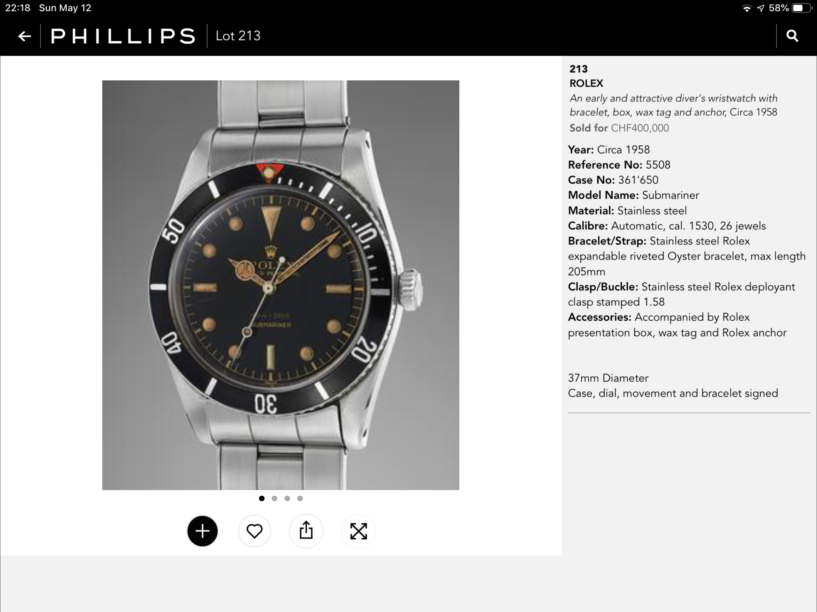This screenshot has width=817, height=612.
Task: Tap the Sold for CHF400,000 text
Action: click(x=619, y=128)
